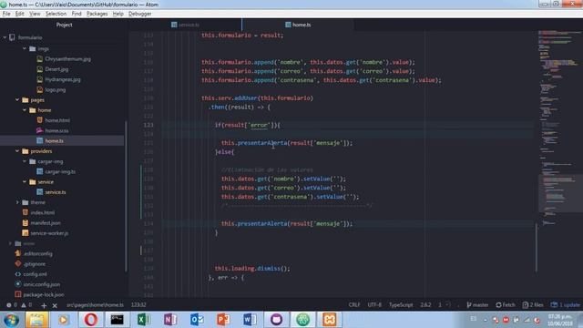The width and height of the screenshot is (583, 328).
Task: Click the package-lock.json npm icon
Action: click(18, 294)
